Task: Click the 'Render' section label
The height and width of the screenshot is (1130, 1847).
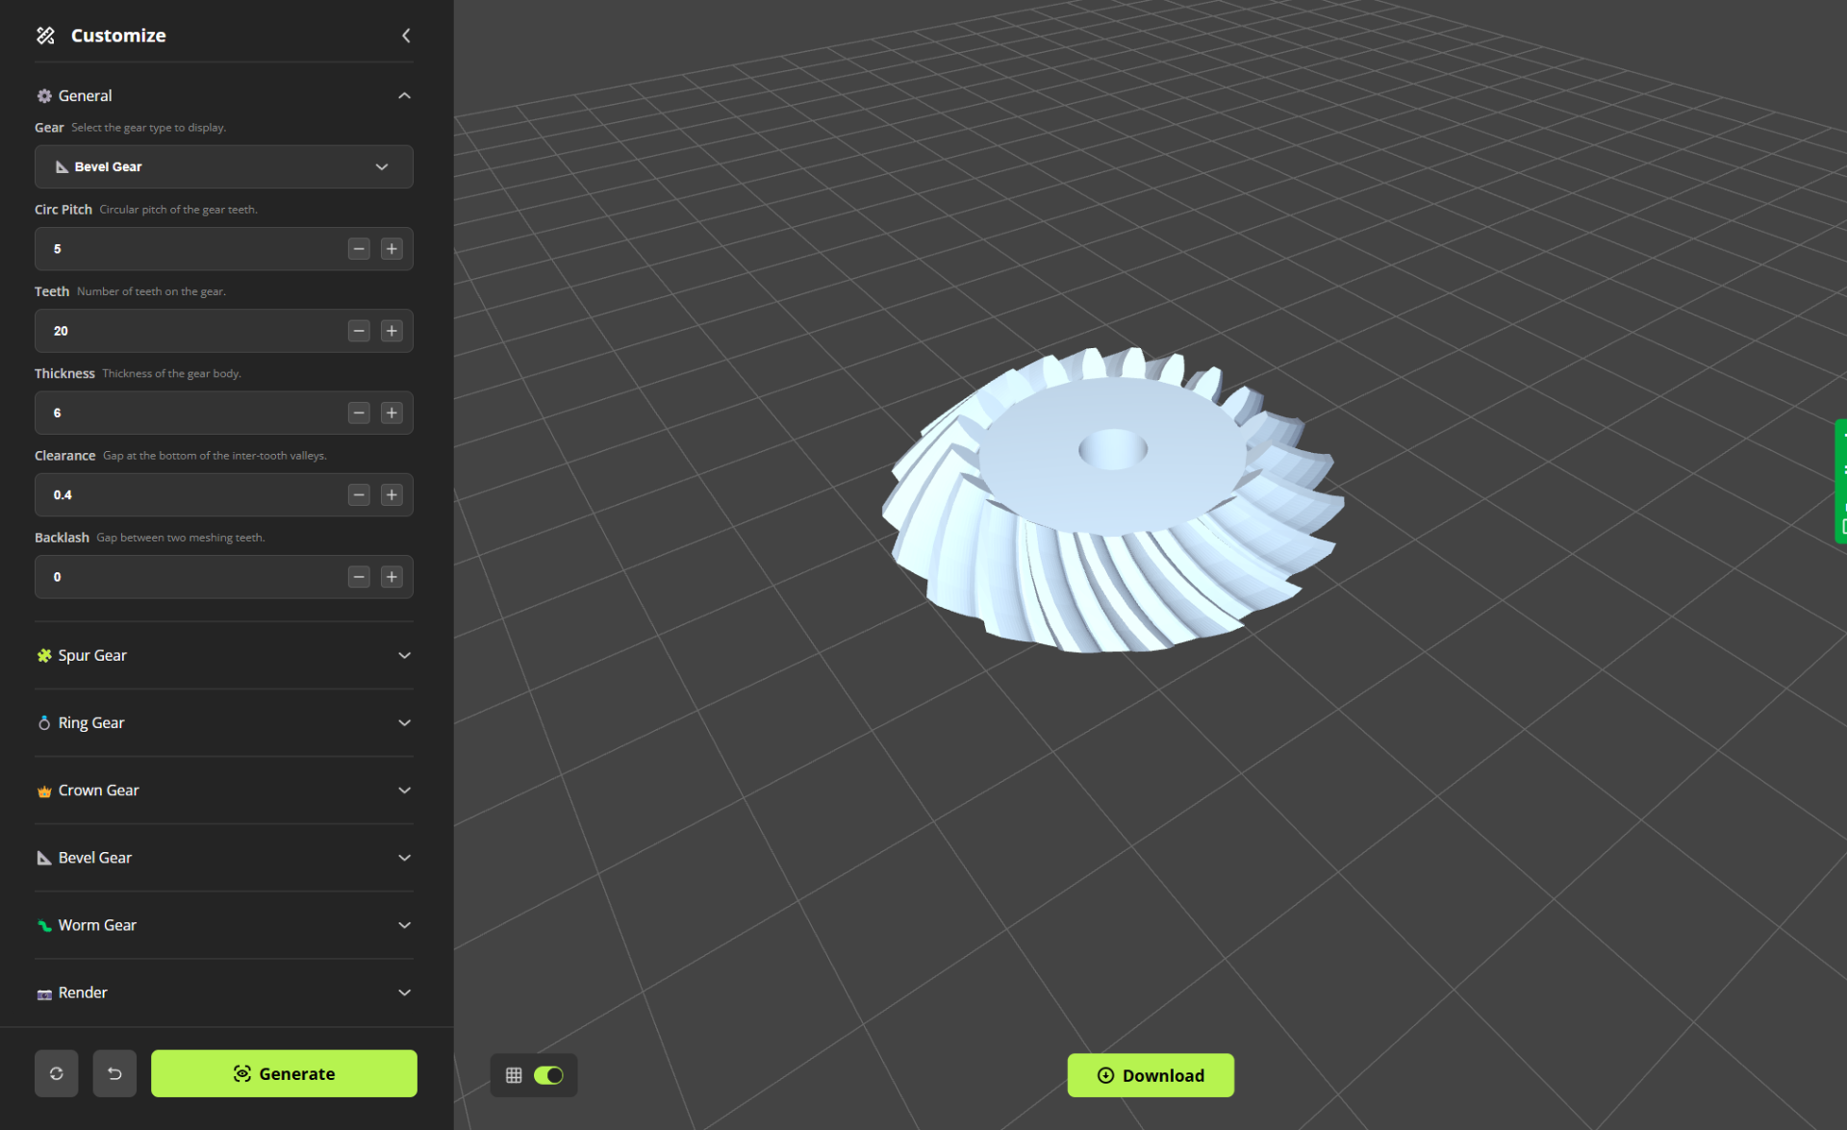Action: 83,992
